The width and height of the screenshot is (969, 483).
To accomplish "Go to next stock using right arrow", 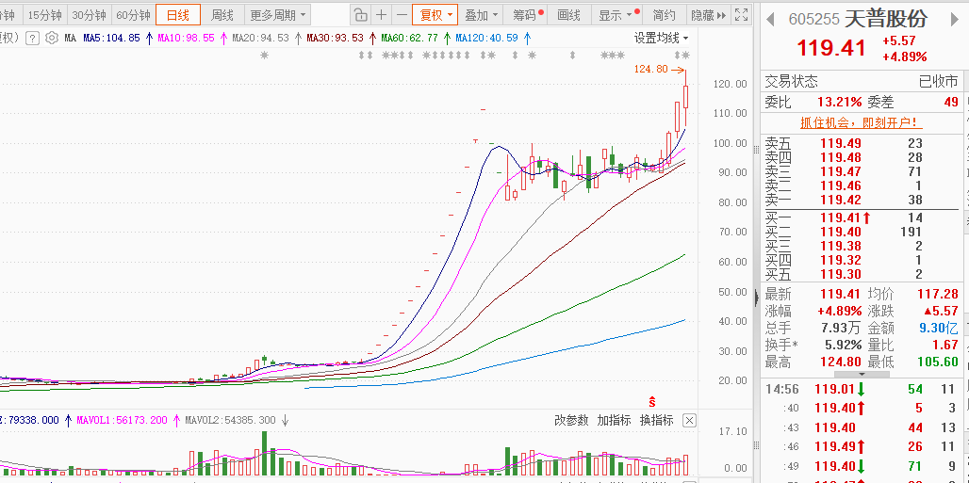I will pos(954,20).
